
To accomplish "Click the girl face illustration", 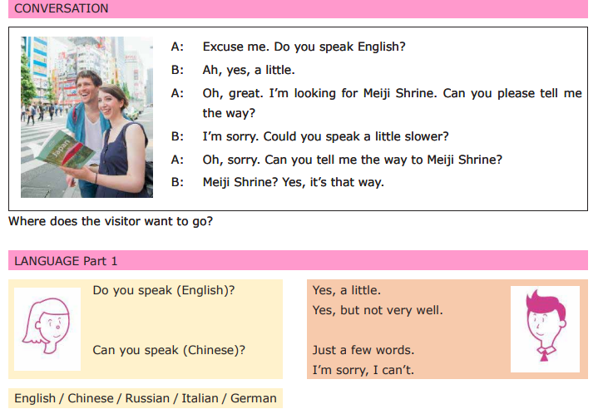I will tap(47, 328).
